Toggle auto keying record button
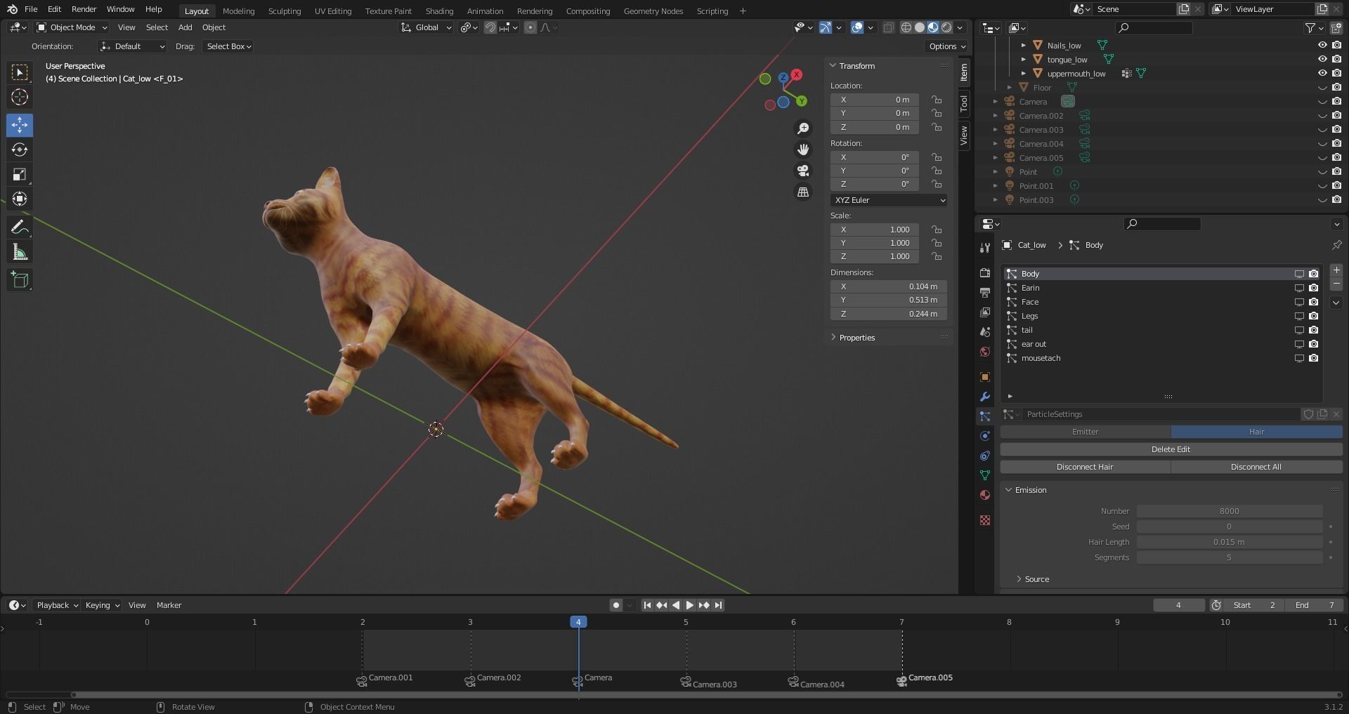Image resolution: width=1349 pixels, height=714 pixels. pyautogui.click(x=616, y=605)
